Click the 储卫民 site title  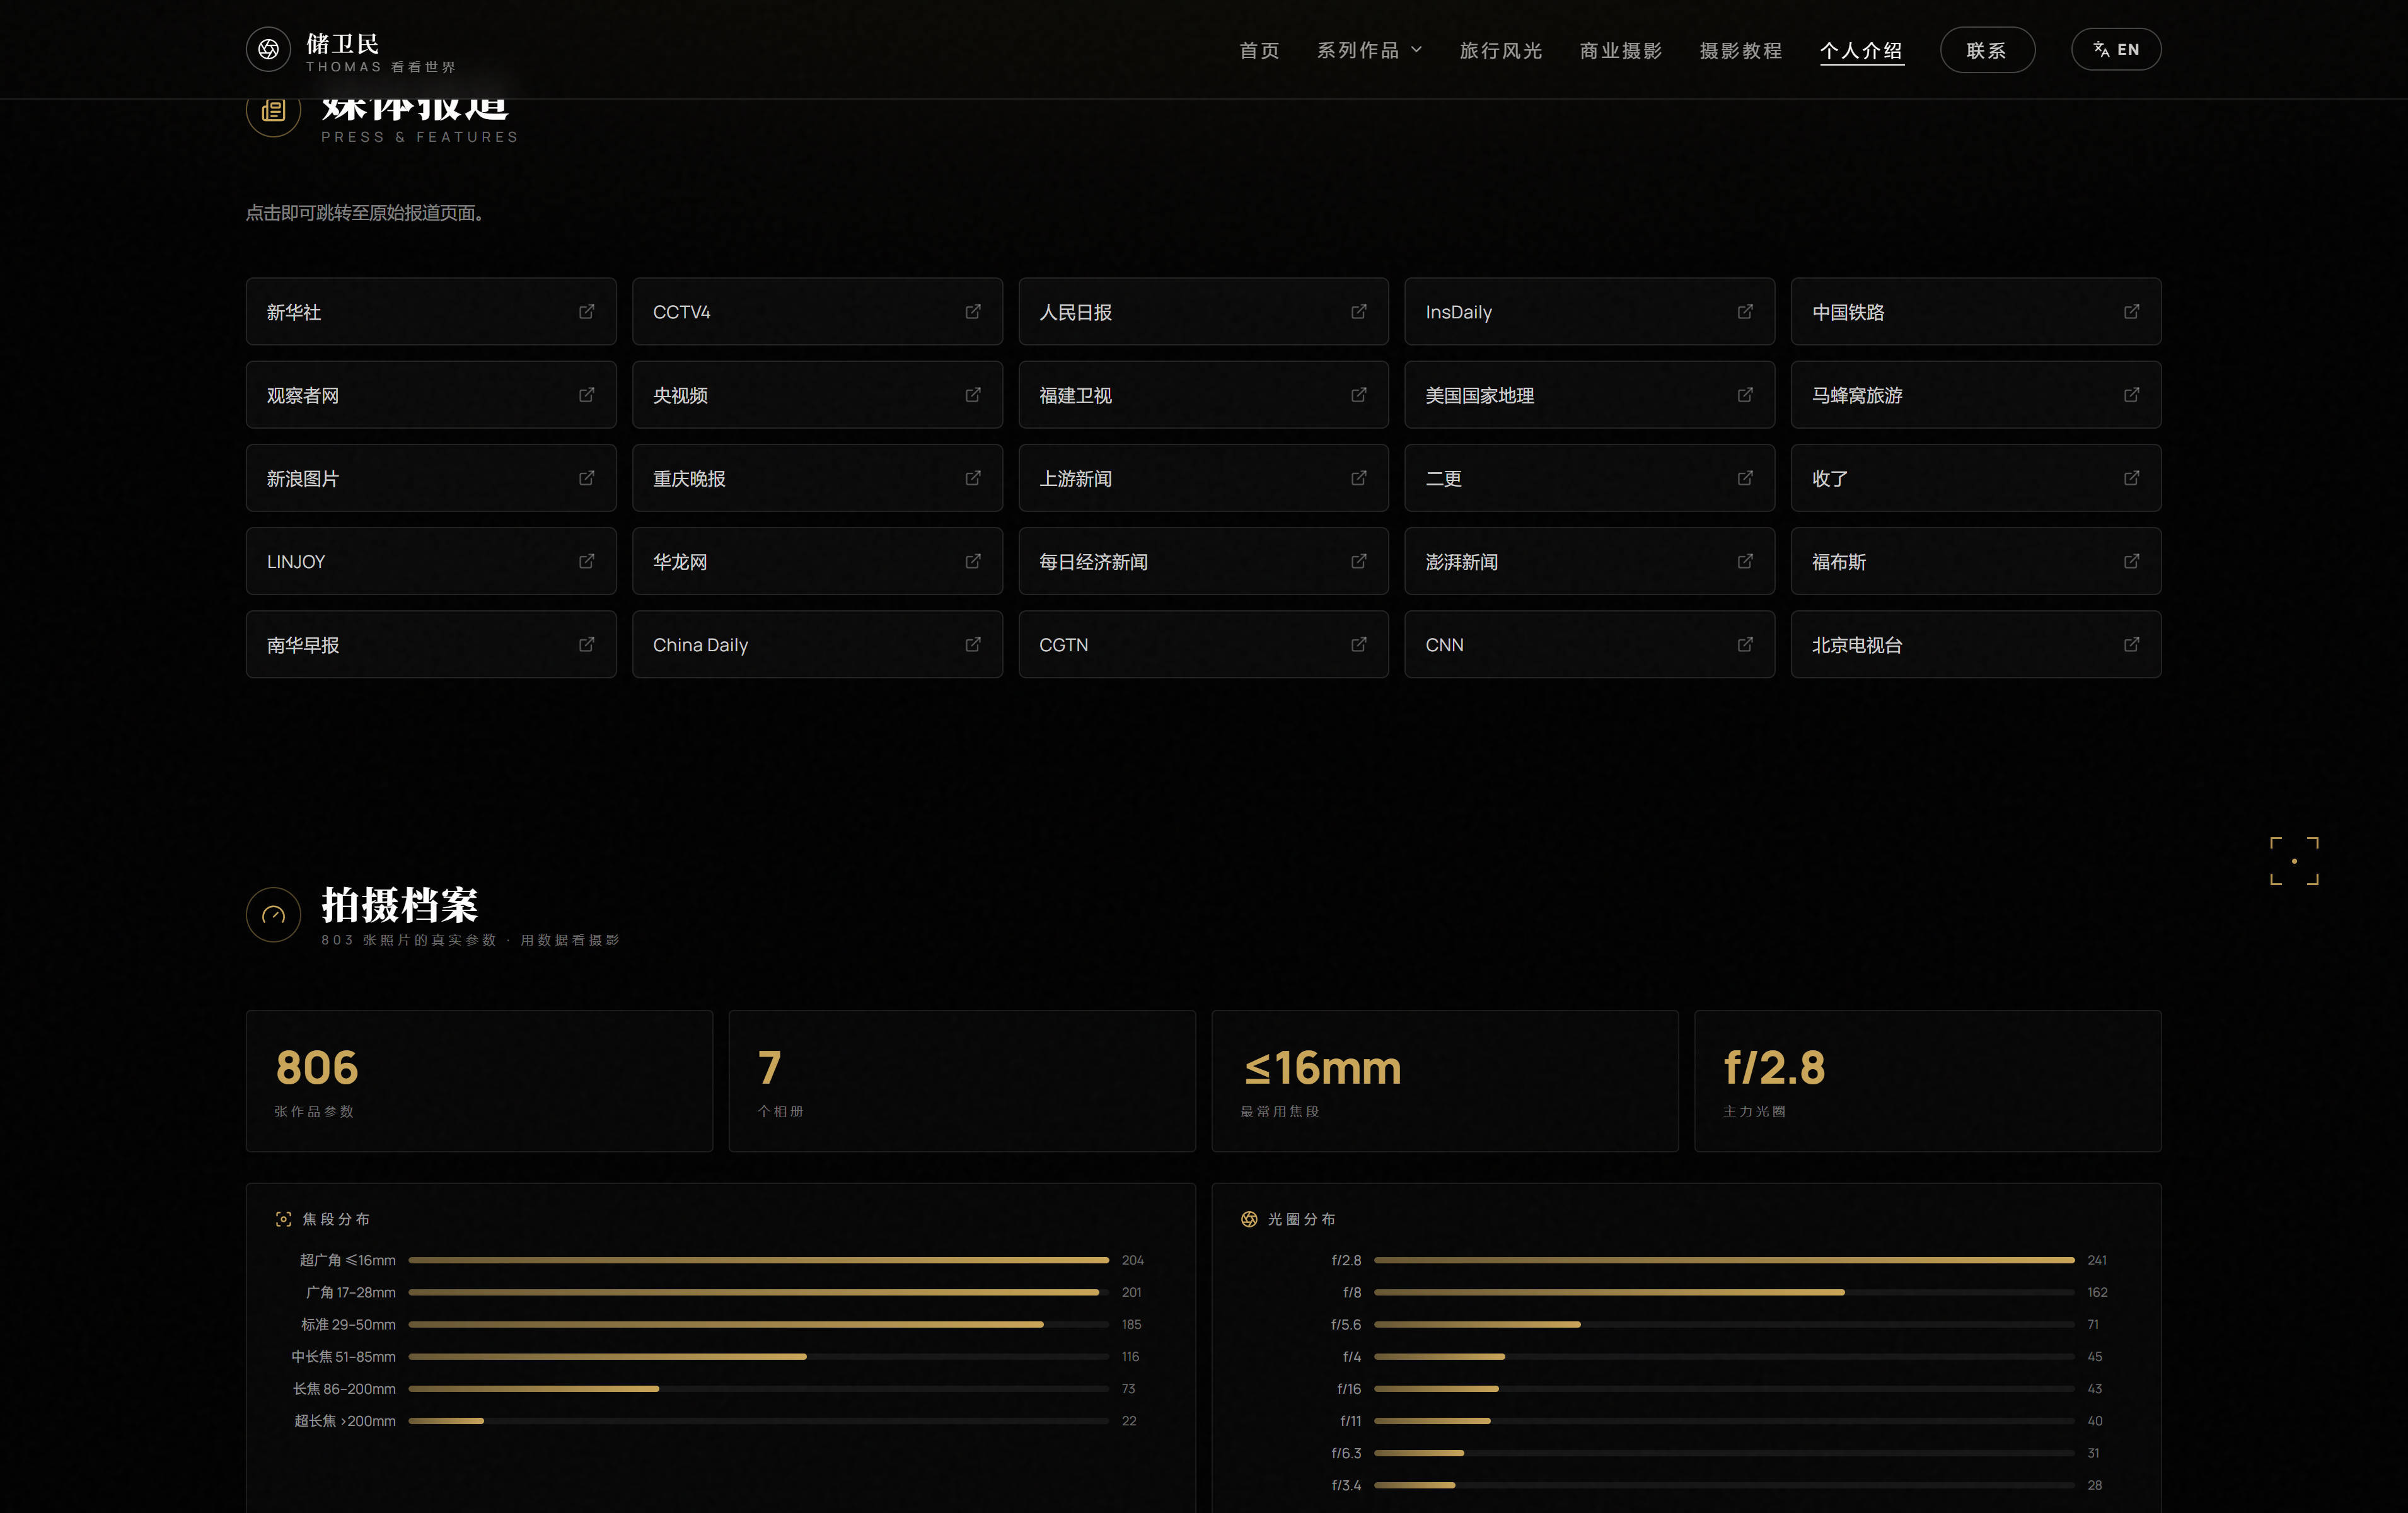pyautogui.click(x=343, y=43)
